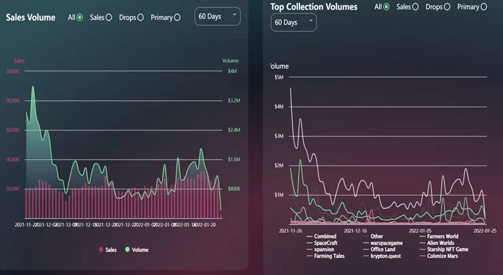
Task: Select Sales radio in Sales Volume
Action: pos(109,17)
